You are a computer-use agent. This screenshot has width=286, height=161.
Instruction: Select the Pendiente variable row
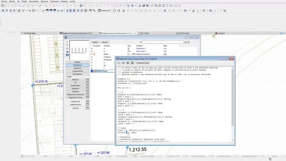(107, 59)
